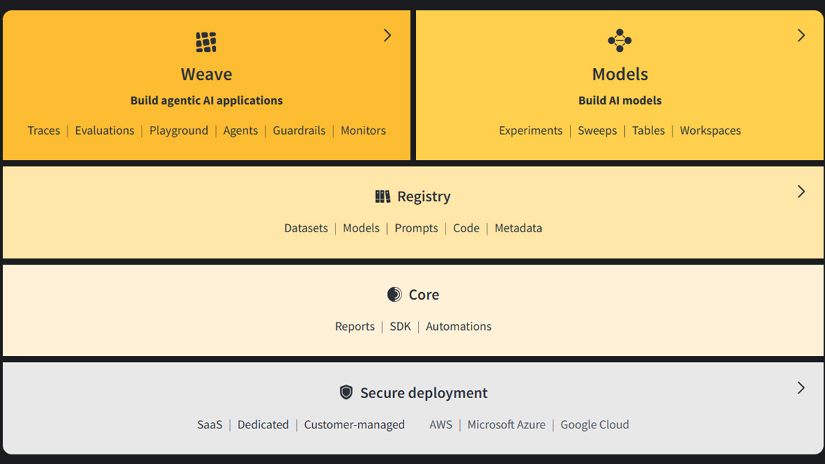Image resolution: width=825 pixels, height=464 pixels.
Task: Expand the Secure deployment chevron arrow
Action: point(801,388)
